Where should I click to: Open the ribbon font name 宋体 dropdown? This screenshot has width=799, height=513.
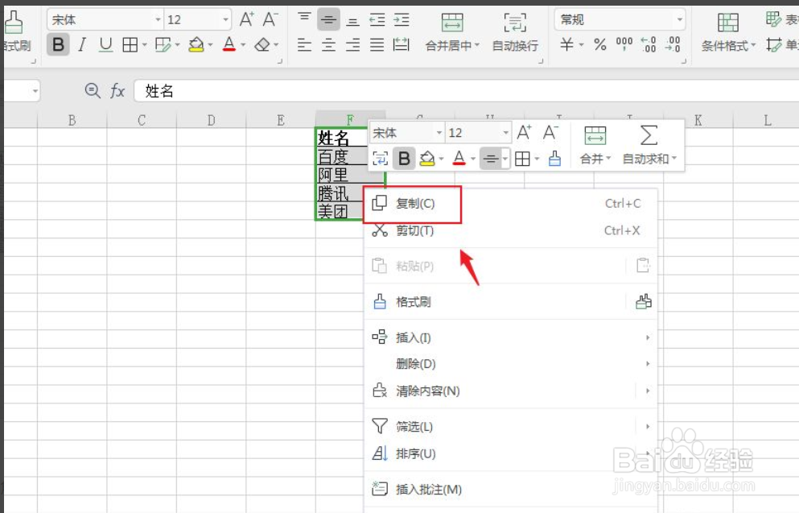pos(158,20)
